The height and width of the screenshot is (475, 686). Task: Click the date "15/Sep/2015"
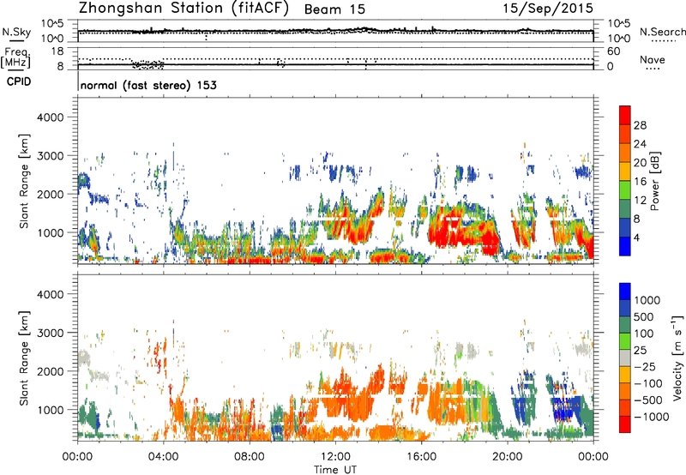pyautogui.click(x=548, y=8)
